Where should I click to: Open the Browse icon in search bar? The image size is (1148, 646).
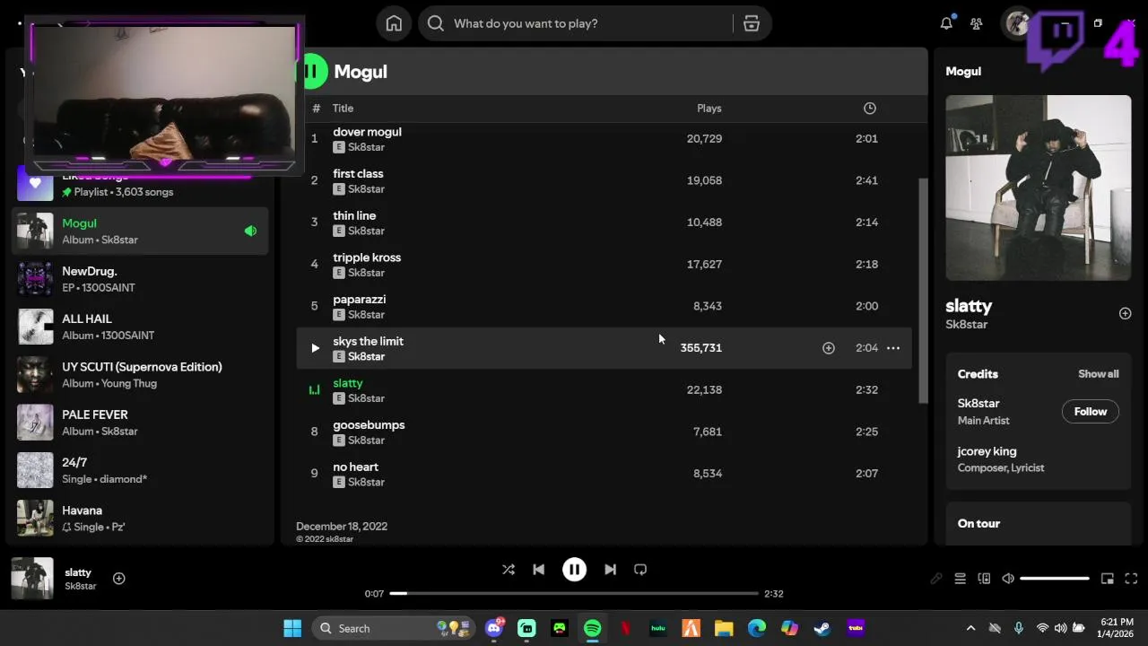[x=752, y=23]
